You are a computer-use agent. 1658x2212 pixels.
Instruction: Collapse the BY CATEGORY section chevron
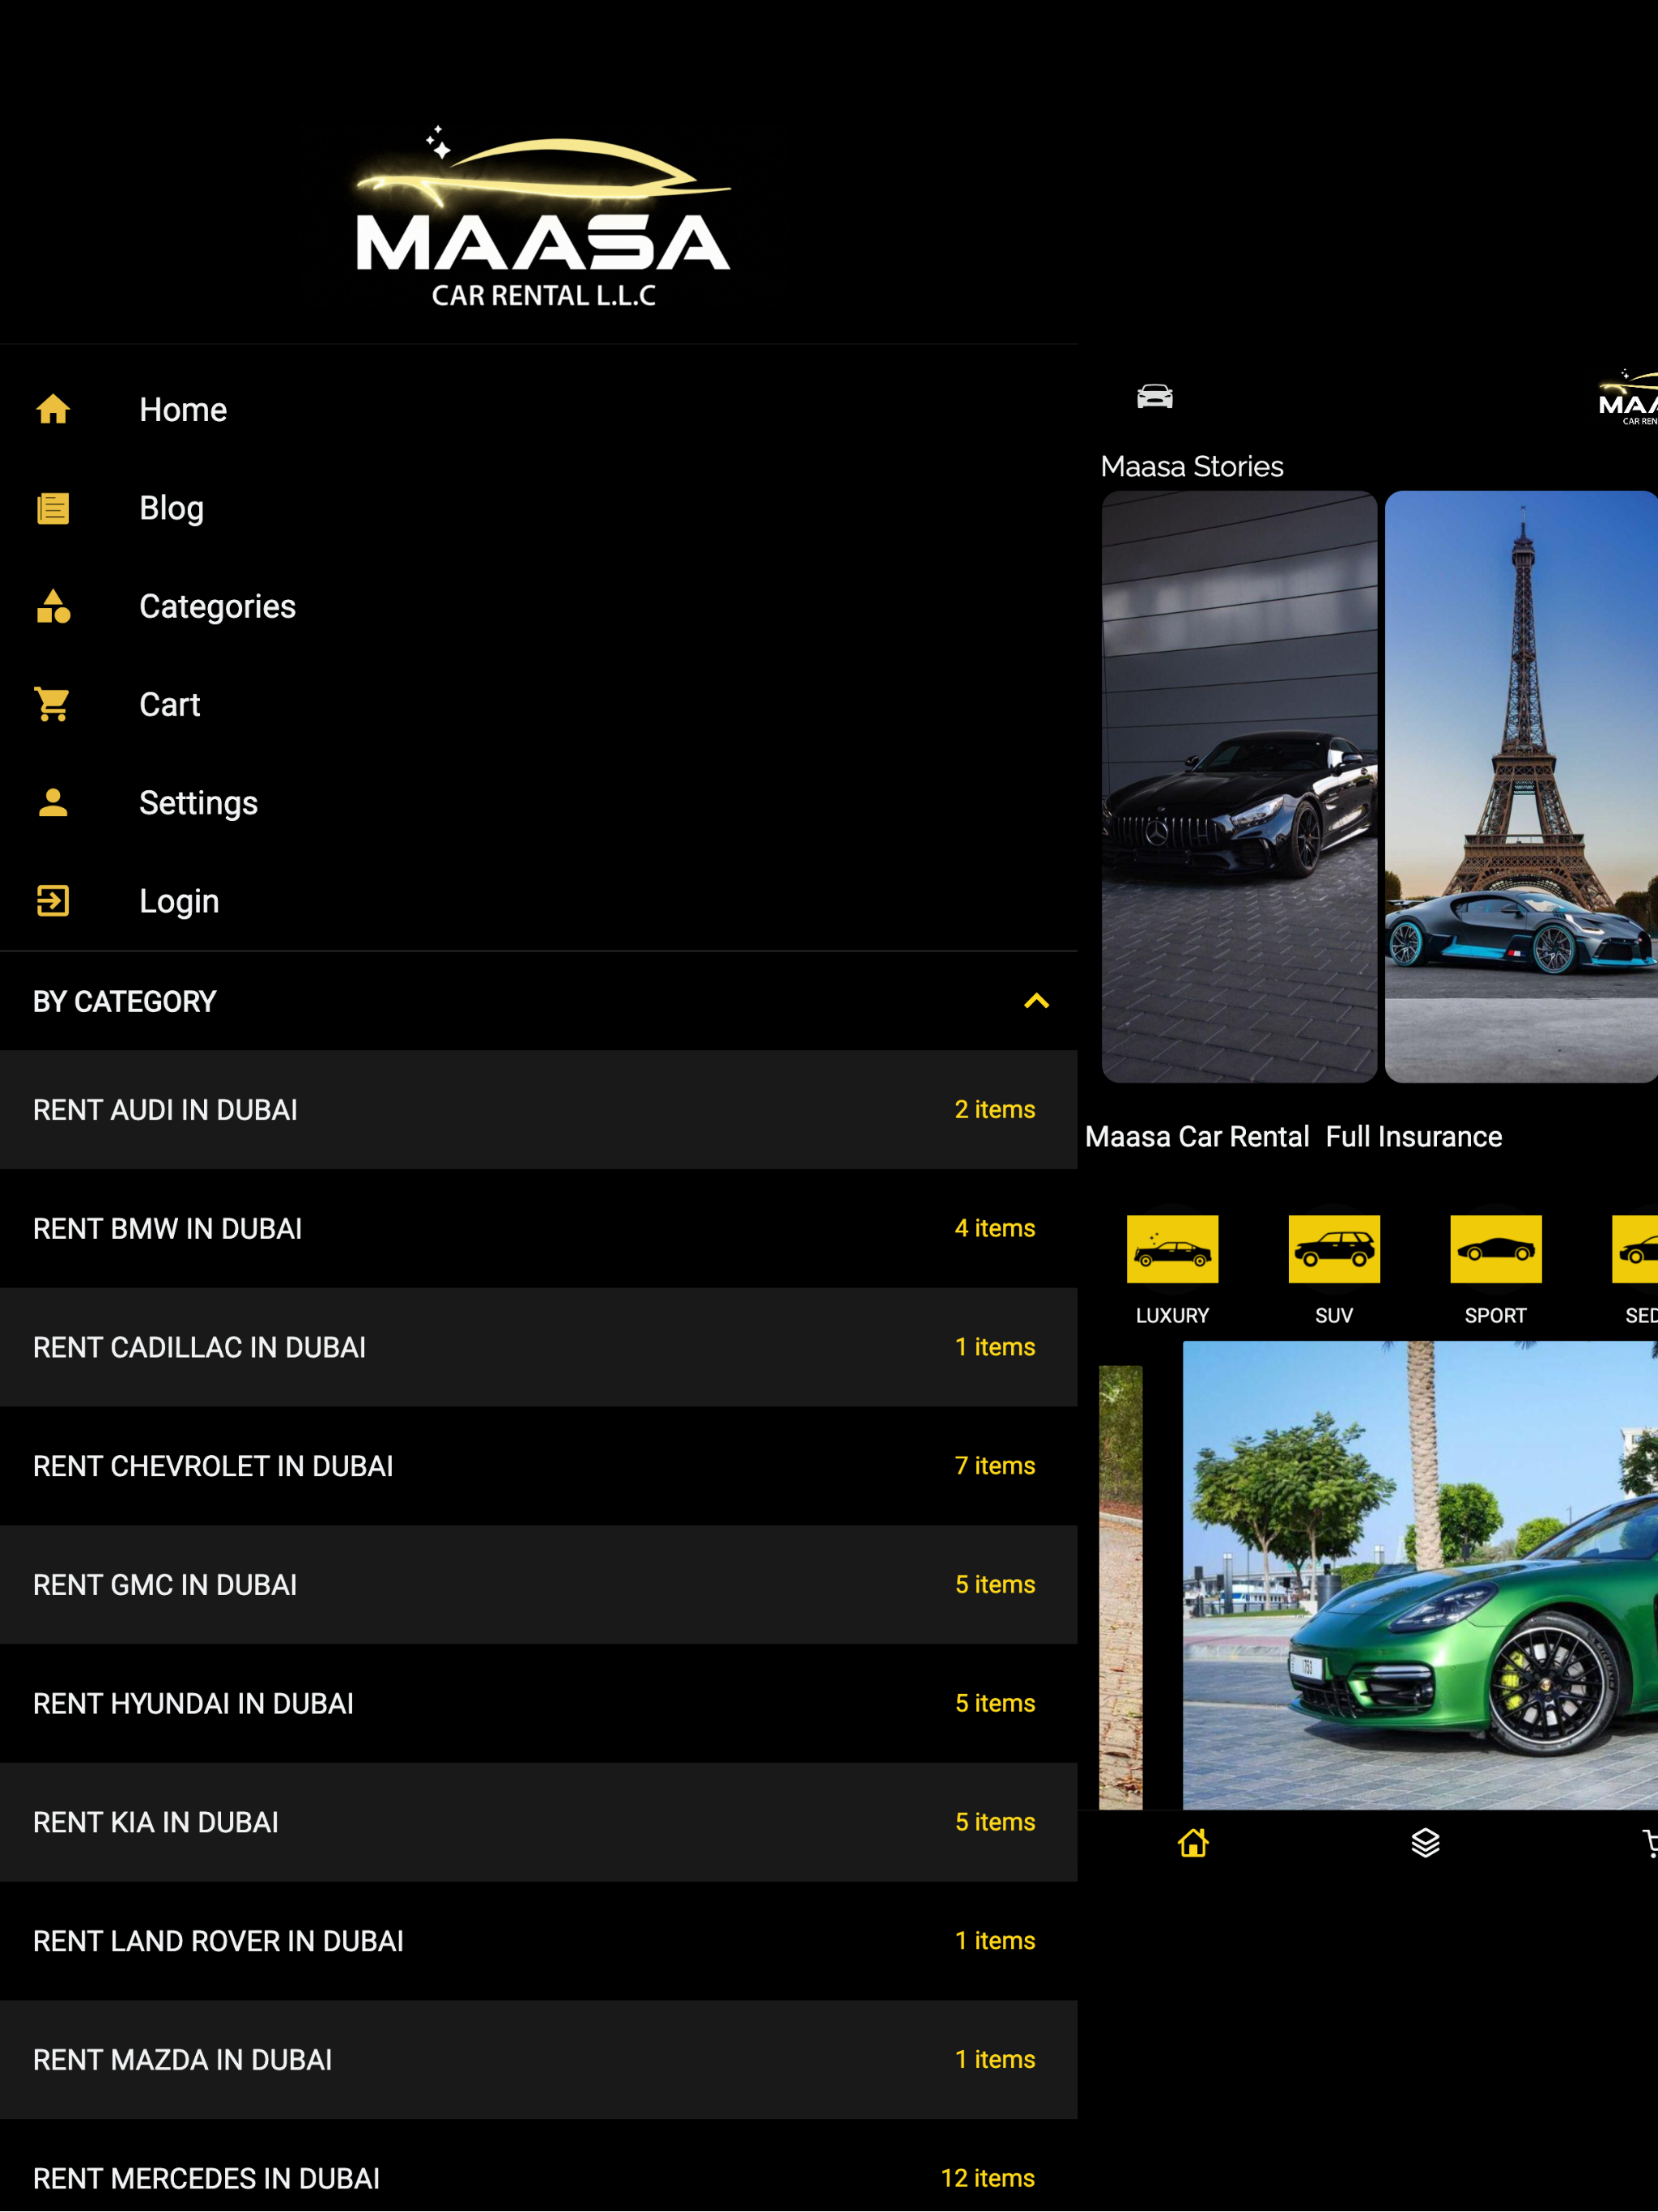tap(1036, 1001)
